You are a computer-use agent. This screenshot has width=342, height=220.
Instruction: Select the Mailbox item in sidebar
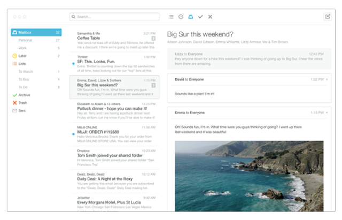pos(36,33)
